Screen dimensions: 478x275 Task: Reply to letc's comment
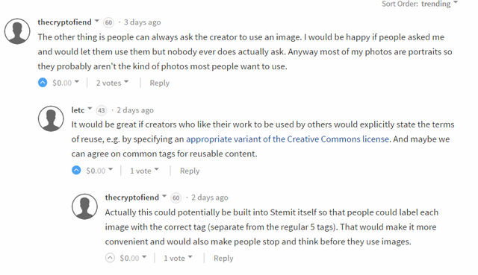[x=190, y=171]
